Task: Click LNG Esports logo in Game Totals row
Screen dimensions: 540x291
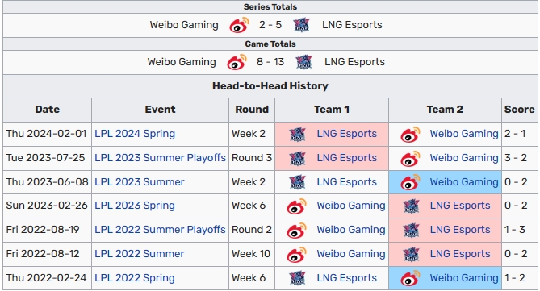Action: pos(303,62)
